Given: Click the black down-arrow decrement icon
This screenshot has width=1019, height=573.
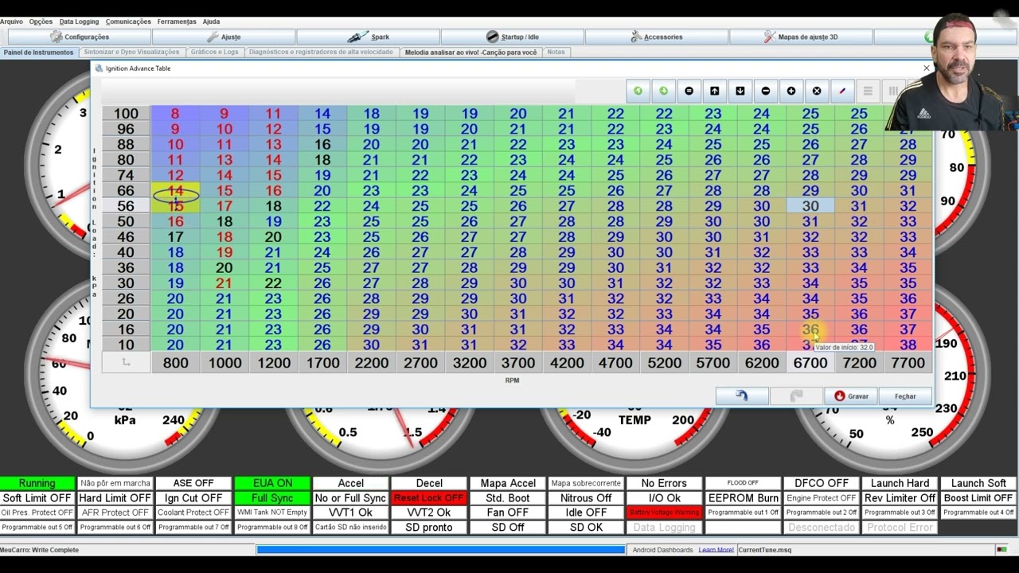Looking at the screenshot, I should coord(740,91).
